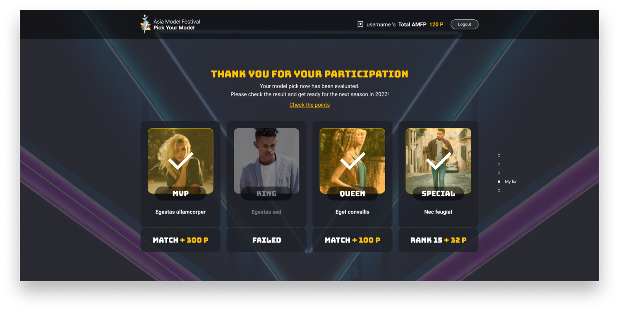
Task: Click the SPECIAL category label
Action: [439, 194]
